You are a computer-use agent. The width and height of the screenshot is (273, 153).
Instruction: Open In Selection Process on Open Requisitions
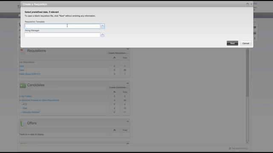point(39,100)
